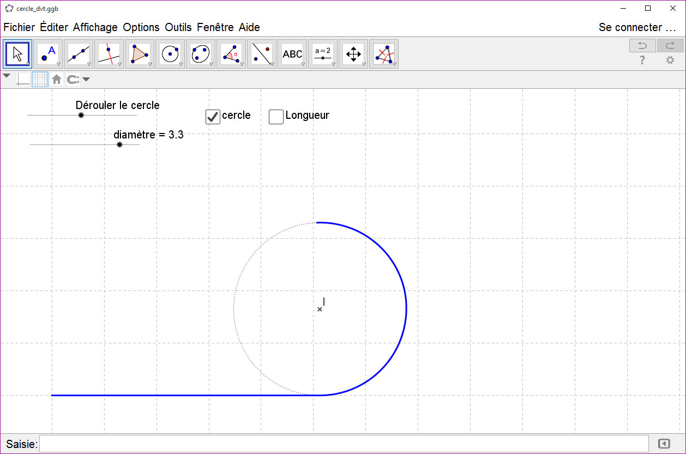Select the Move arrow tool
The image size is (686, 454).
17,53
